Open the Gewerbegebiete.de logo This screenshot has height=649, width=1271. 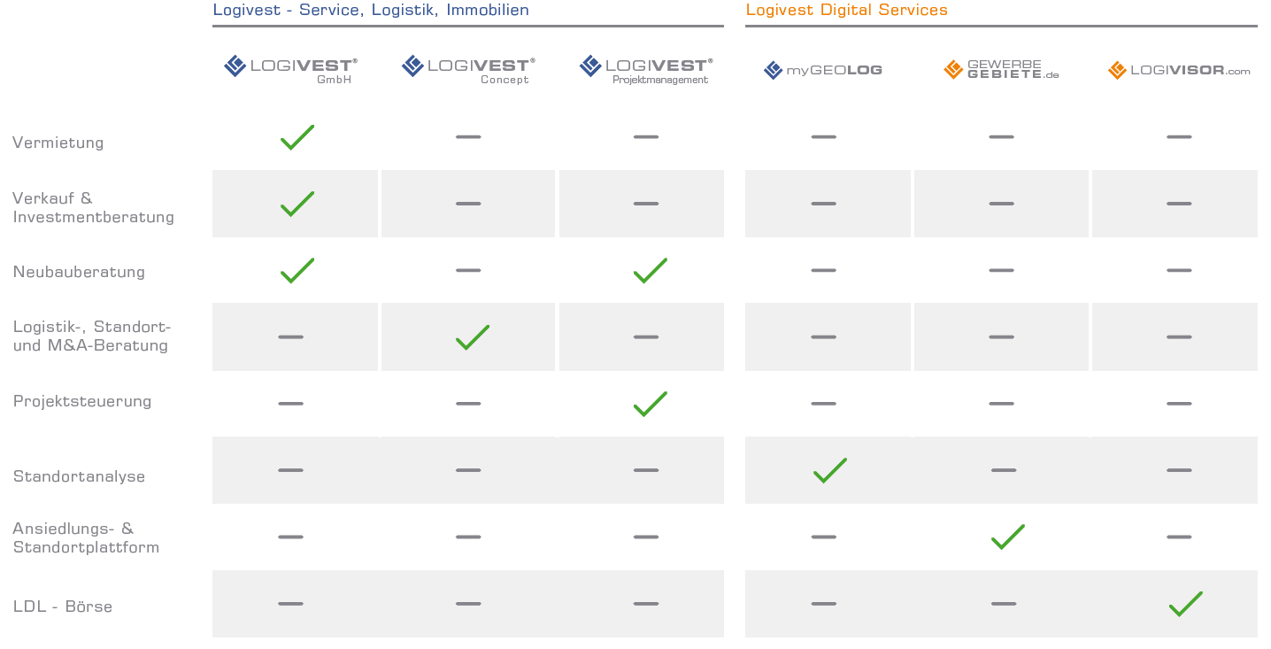click(1001, 69)
